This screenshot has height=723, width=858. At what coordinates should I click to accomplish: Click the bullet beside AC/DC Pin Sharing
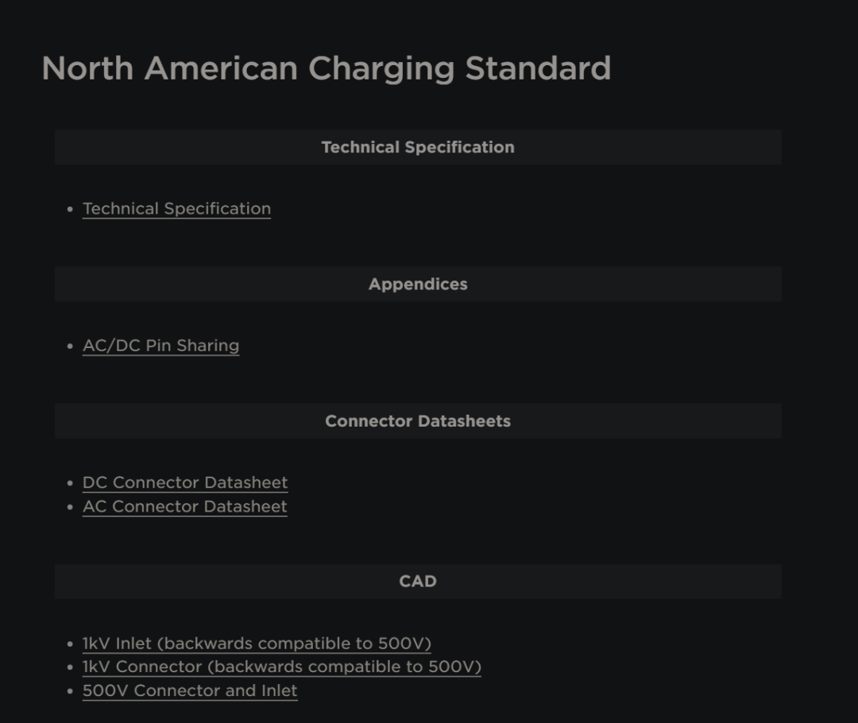point(70,346)
